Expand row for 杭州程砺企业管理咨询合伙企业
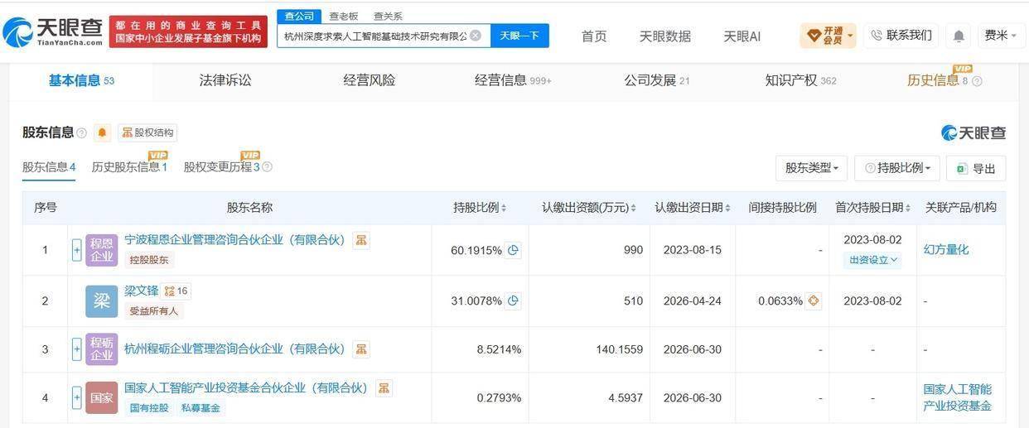The width and height of the screenshot is (1029, 428). (77, 349)
